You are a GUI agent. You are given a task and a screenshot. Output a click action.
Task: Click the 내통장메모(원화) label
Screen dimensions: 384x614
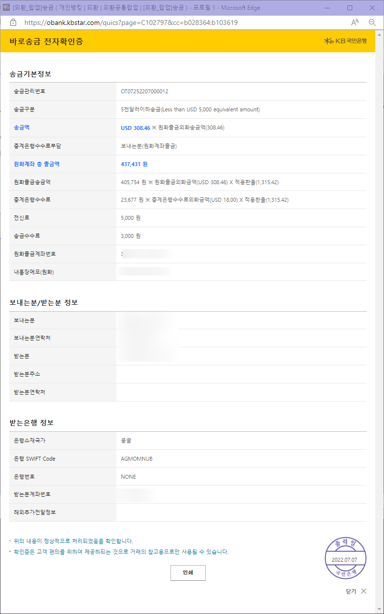[34, 272]
